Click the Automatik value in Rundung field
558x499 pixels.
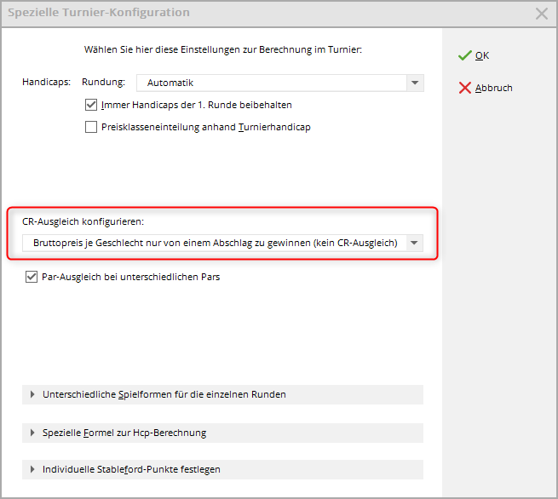pos(170,83)
